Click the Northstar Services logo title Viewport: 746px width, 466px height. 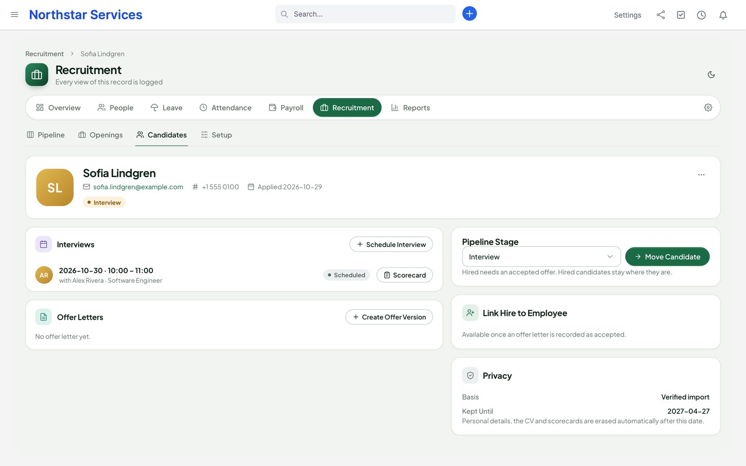click(x=86, y=14)
